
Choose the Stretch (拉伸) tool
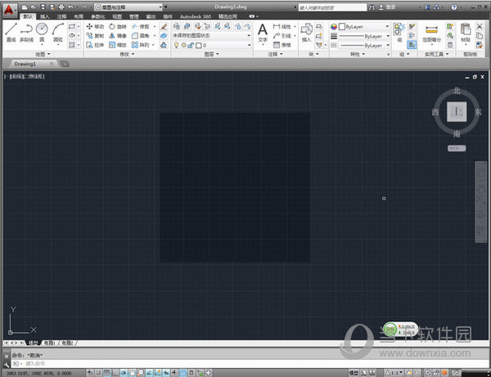pos(95,45)
